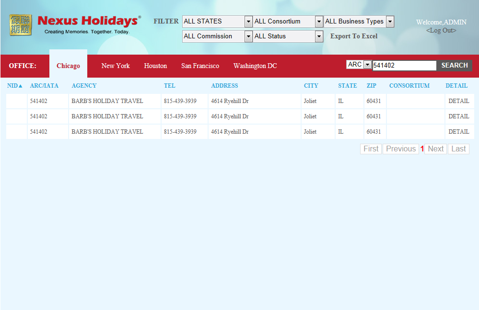Select page number 1

(422, 149)
